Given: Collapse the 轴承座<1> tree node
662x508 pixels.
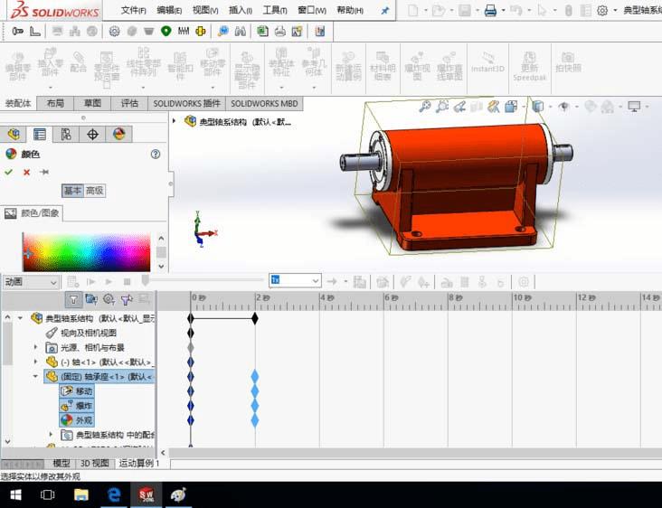Looking at the screenshot, I should click(x=37, y=376).
